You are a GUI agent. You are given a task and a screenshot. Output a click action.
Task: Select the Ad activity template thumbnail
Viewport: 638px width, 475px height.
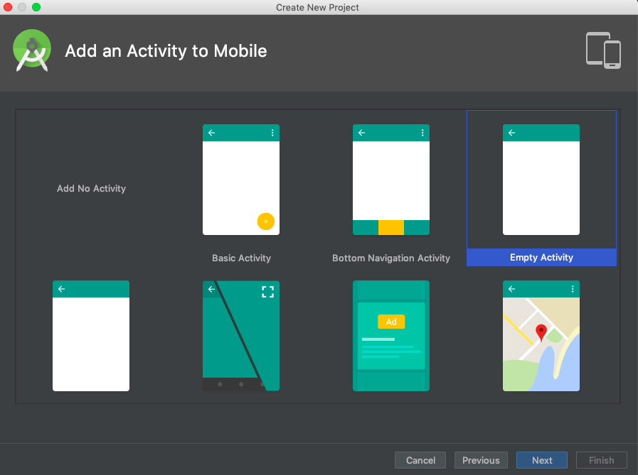[x=391, y=336]
